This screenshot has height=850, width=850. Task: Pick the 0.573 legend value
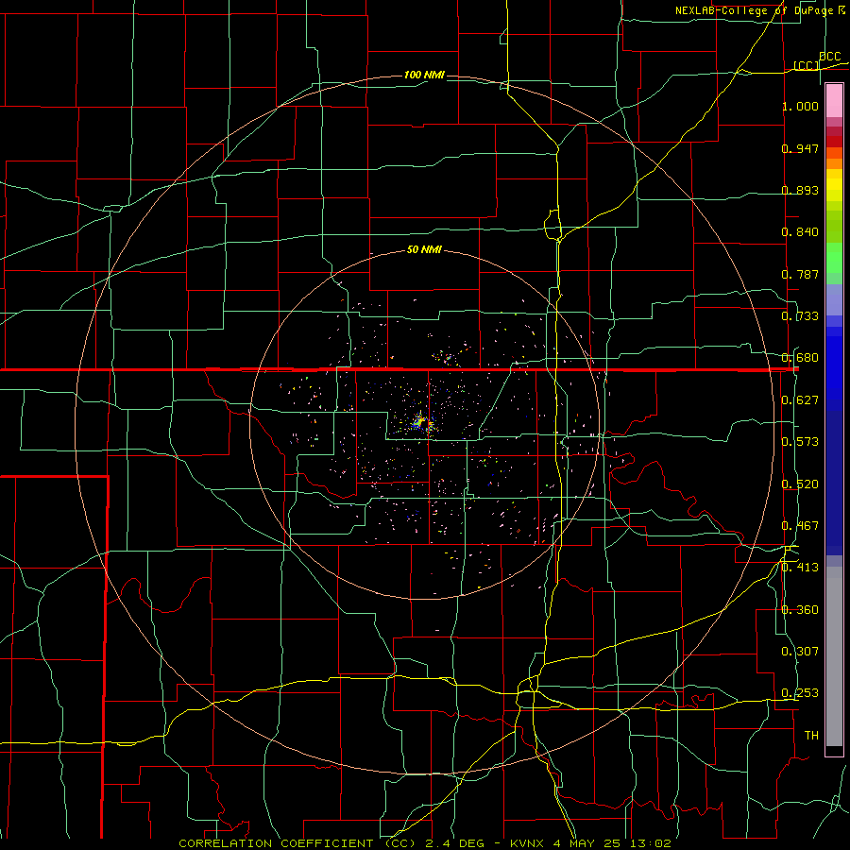800,442
